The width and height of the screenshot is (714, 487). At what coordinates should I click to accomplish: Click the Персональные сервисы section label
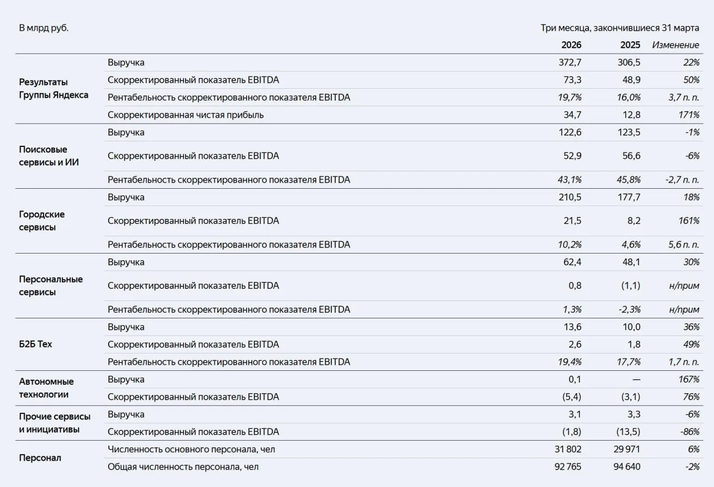pos(51,285)
